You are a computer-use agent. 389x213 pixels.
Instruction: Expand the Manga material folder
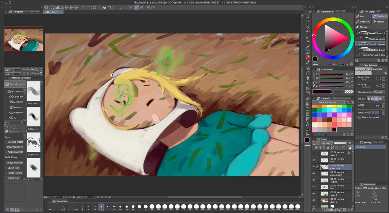click(x=9, y=107)
